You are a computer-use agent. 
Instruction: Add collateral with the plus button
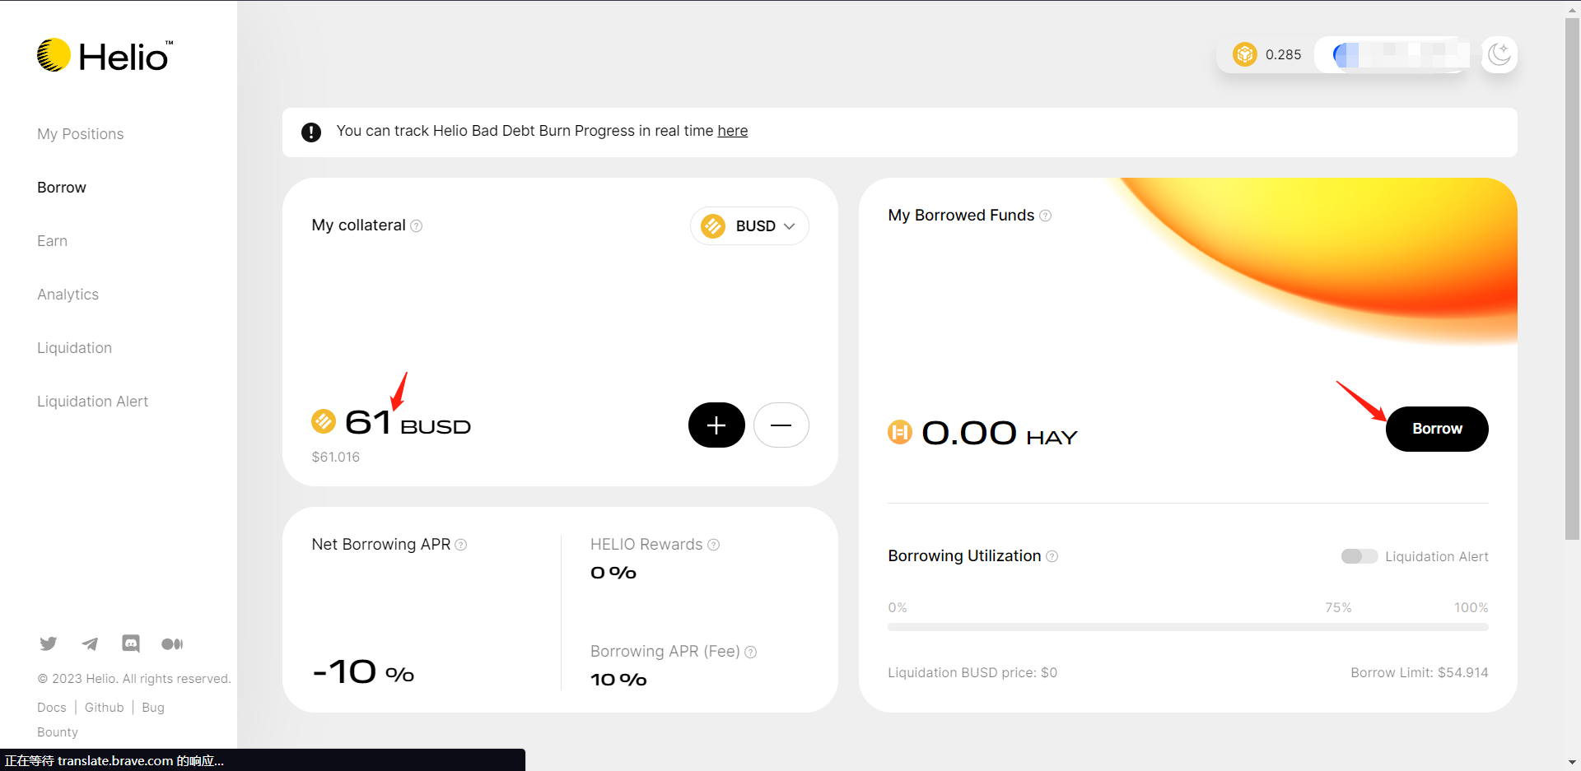(716, 425)
